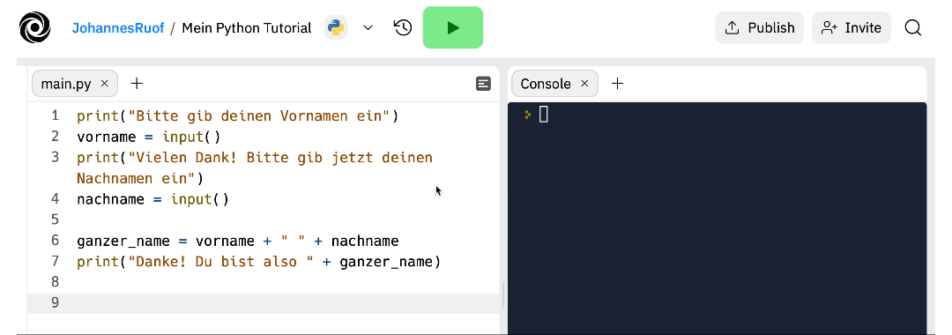The height and width of the screenshot is (335, 952).
Task: Select the main.py tab
Action: coord(66,84)
